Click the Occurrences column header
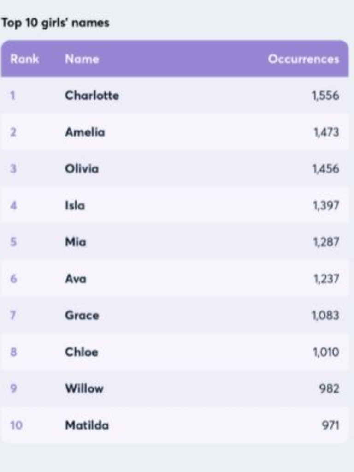Image resolution: width=354 pixels, height=472 pixels. pyautogui.click(x=303, y=59)
